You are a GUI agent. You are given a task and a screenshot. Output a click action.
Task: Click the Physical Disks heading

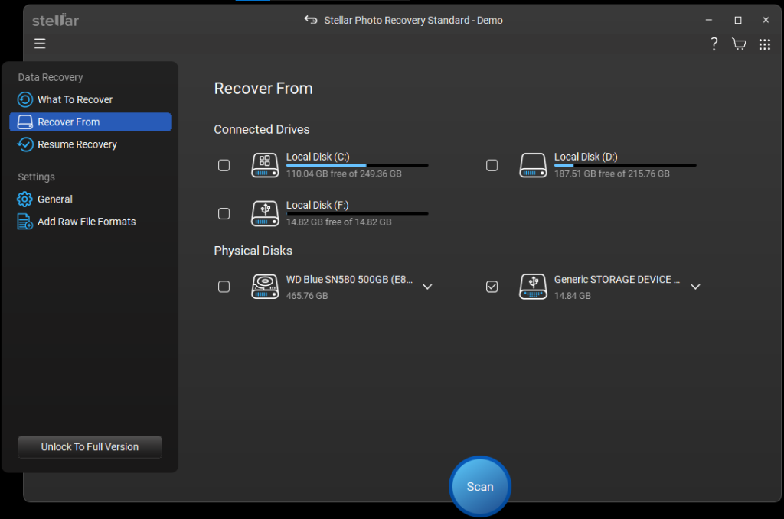tap(253, 251)
